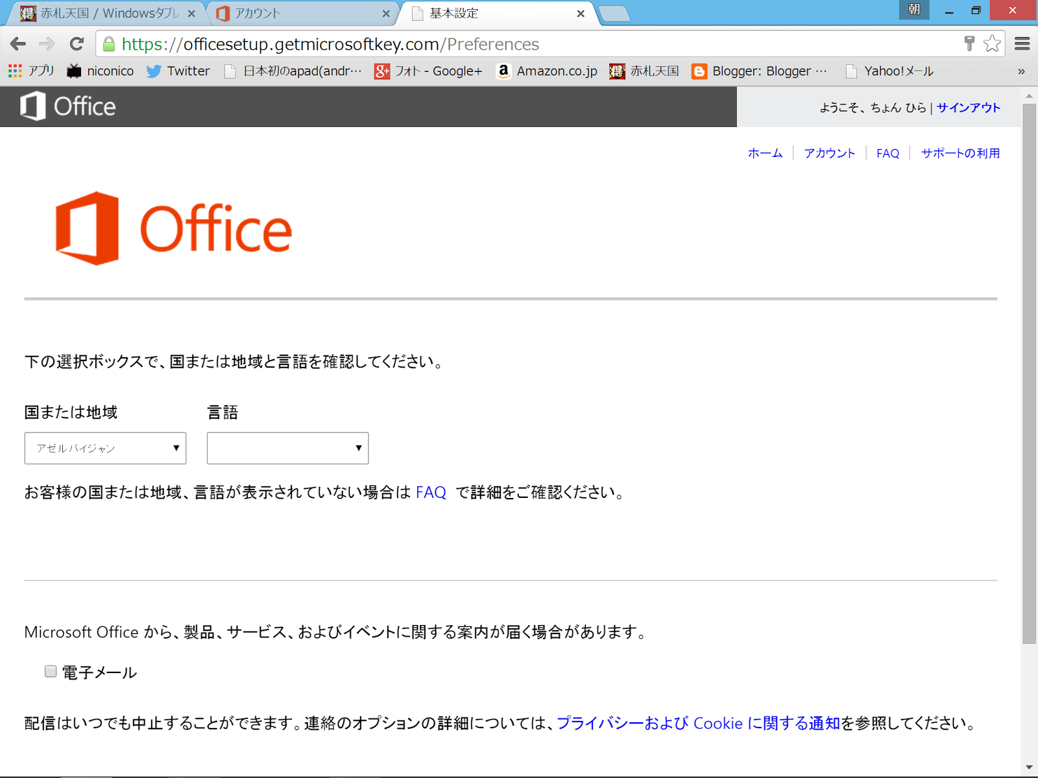Open the 言語 dropdown

coord(287,448)
